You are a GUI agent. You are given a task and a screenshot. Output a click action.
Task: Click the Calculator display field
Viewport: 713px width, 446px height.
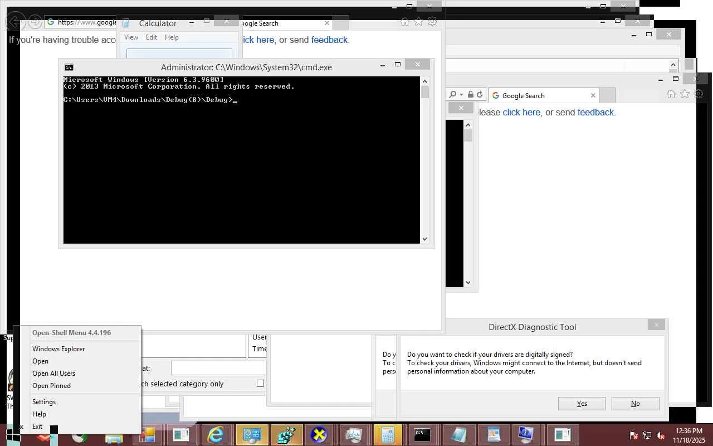(179, 54)
